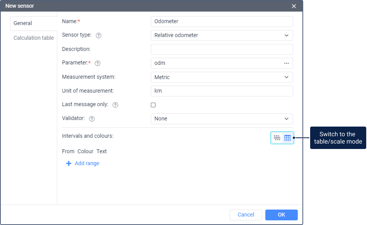This screenshot has width=367, height=225.
Task: Open parameter options via three-dots icon
Action: (x=287, y=63)
